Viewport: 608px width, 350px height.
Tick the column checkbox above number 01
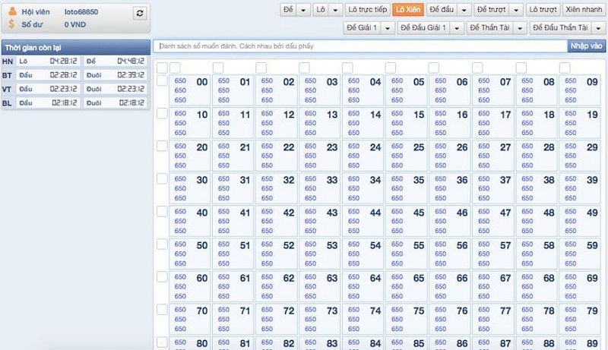coord(218,68)
